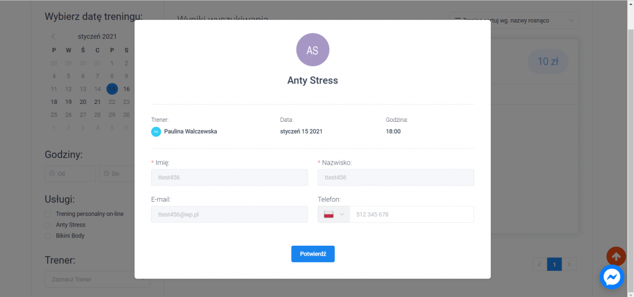This screenshot has width=634, height=297.
Task: Click the previous month calendar arrow
Action: tap(53, 37)
